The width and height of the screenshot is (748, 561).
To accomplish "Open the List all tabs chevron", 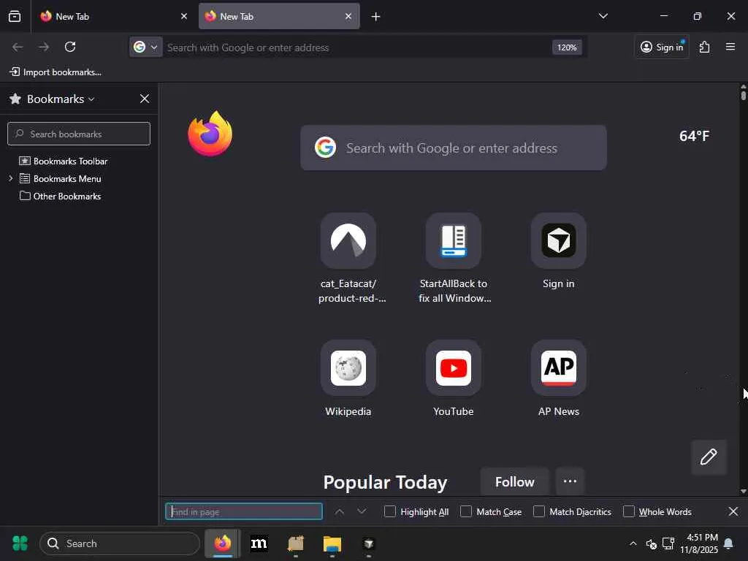I will click(603, 16).
